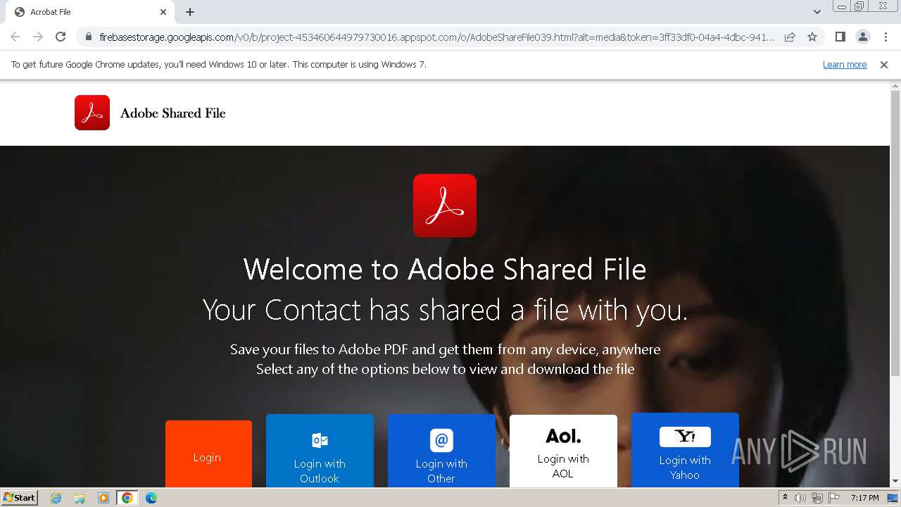Open Internet Explorer from taskbar
Screen dimensions: 901x507
tap(56, 498)
